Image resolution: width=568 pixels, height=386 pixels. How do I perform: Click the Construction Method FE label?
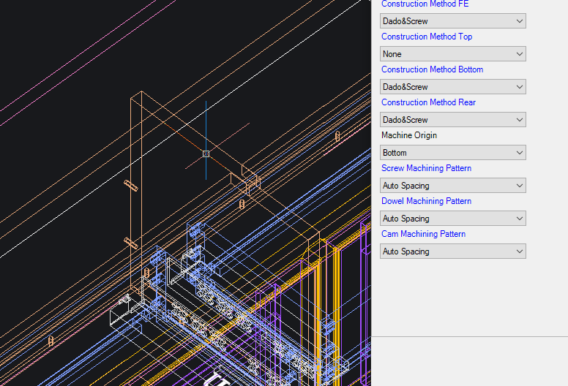click(x=425, y=4)
